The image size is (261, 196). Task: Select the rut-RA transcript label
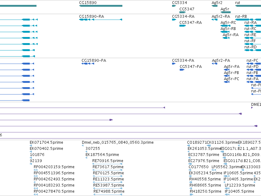coord(251,23)
